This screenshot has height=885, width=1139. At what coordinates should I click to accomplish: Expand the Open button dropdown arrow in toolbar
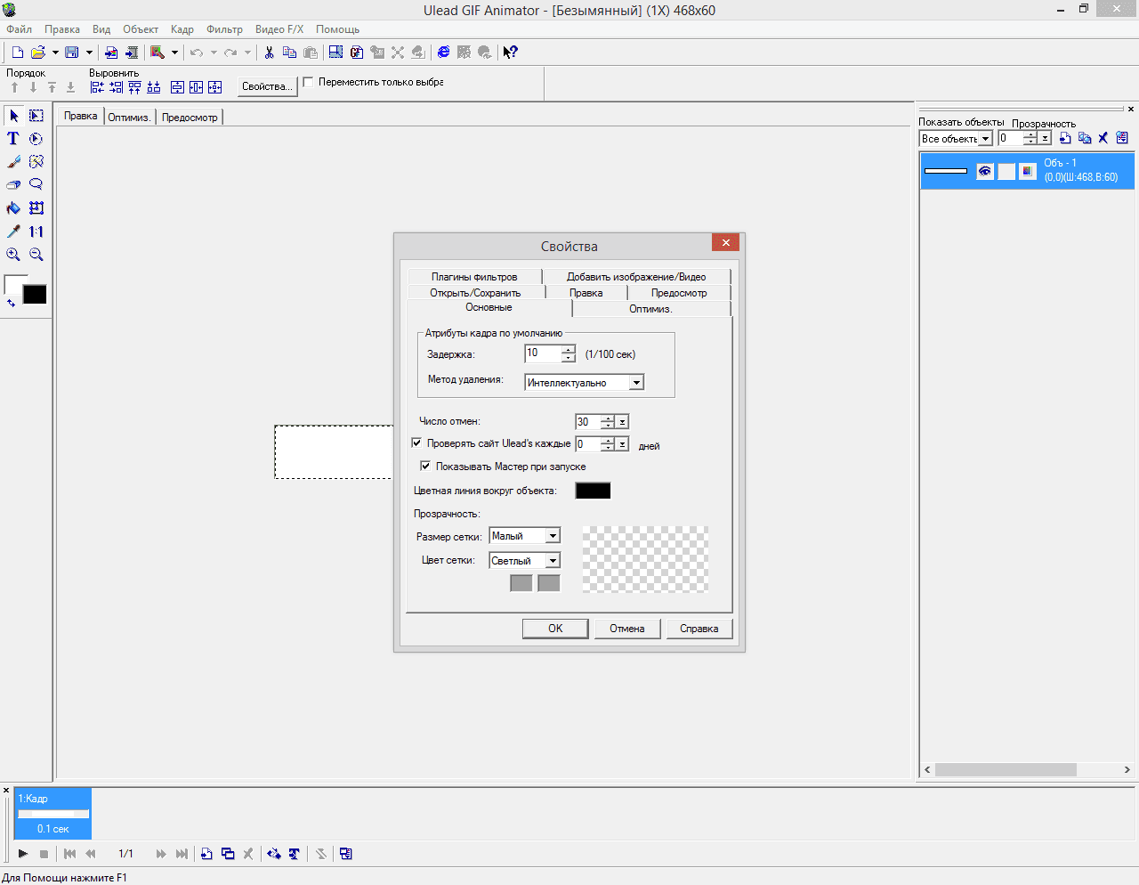click(55, 53)
